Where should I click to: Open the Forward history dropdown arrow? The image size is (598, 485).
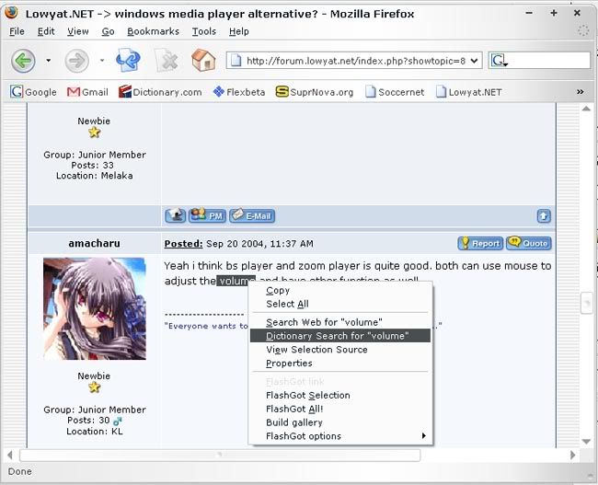click(102, 61)
